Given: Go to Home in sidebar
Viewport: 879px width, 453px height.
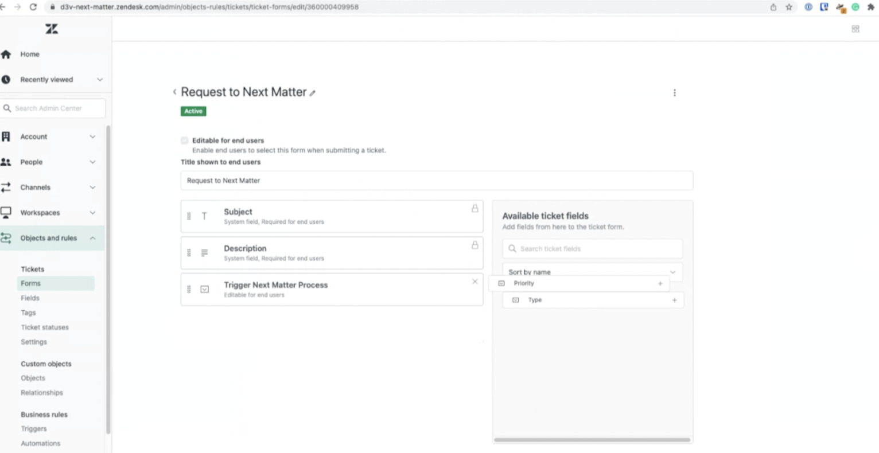Looking at the screenshot, I should tap(30, 54).
